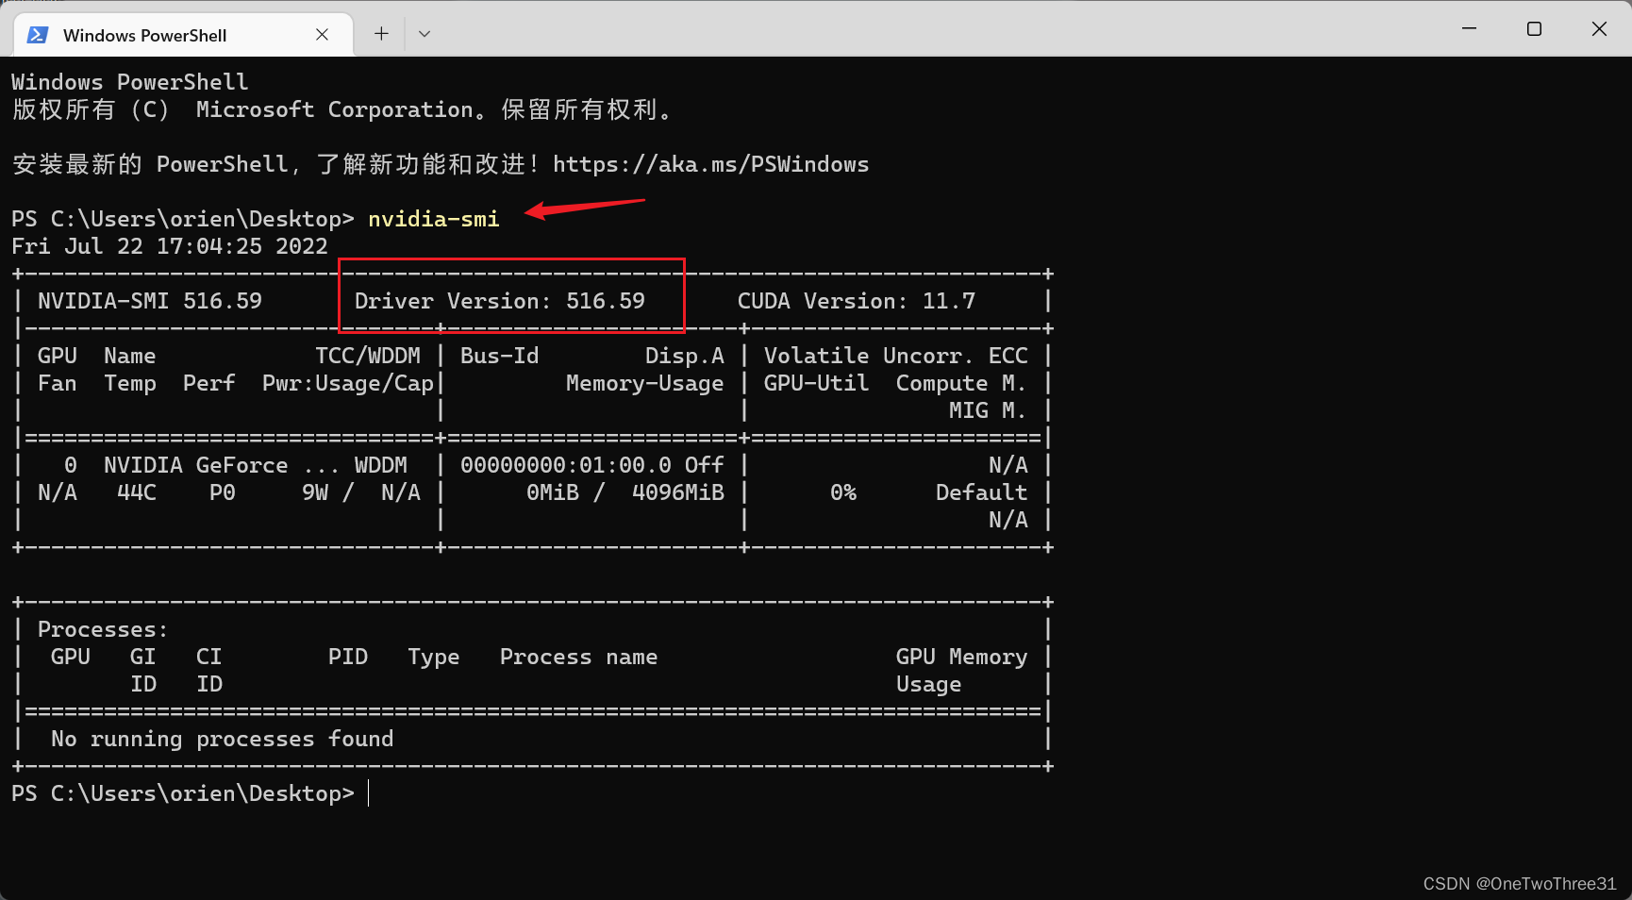
Task: Click the PowerShell icon in the tab
Action: click(38, 35)
